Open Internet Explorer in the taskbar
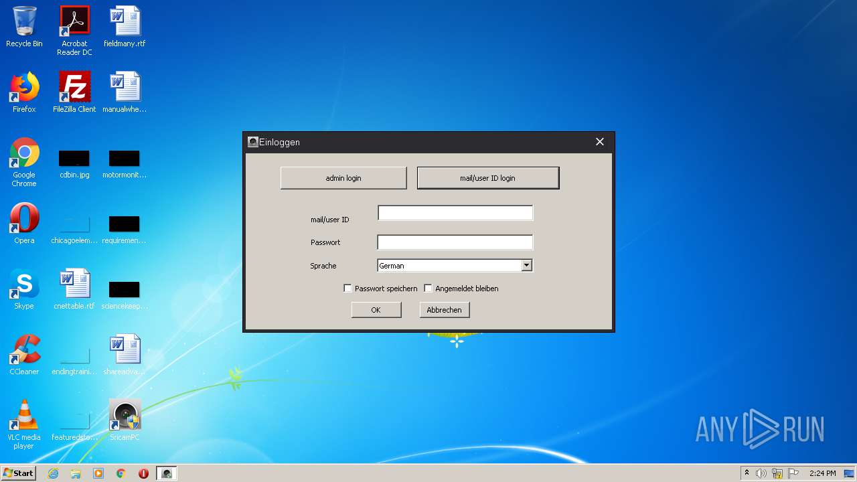The width and height of the screenshot is (857, 482). 53,473
